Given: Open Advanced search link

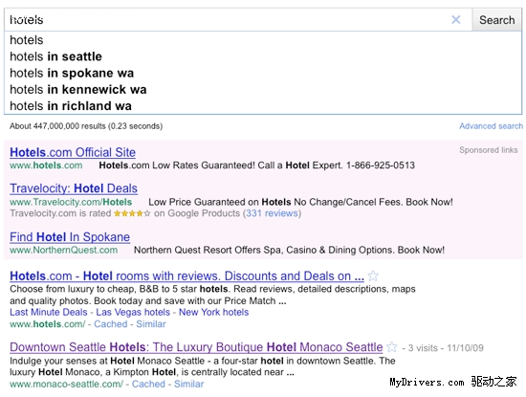Looking at the screenshot, I should click(x=491, y=126).
